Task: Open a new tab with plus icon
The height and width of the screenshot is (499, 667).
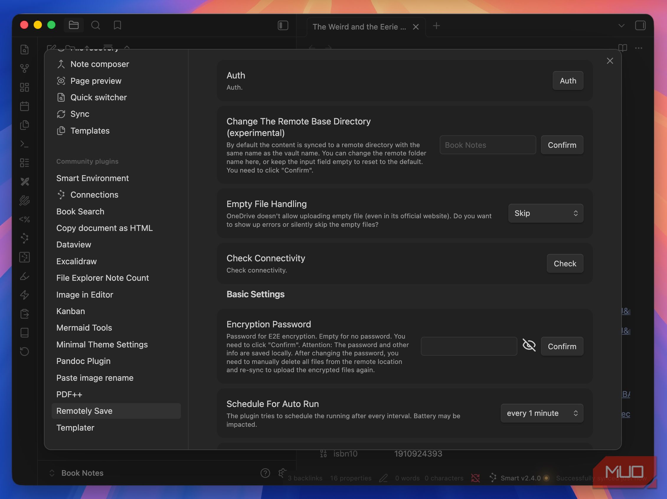Action: click(436, 26)
